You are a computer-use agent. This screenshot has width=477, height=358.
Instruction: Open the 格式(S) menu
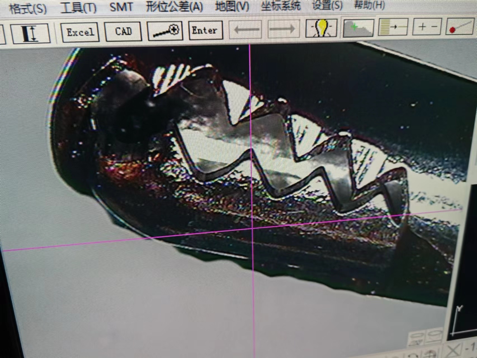(x=28, y=9)
